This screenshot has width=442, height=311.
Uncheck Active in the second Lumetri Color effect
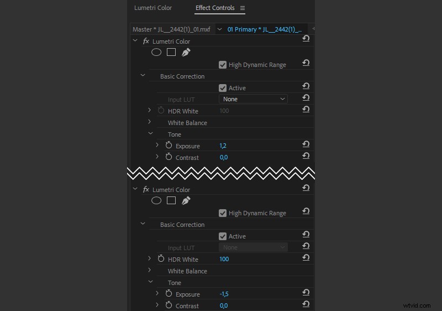[x=223, y=236]
